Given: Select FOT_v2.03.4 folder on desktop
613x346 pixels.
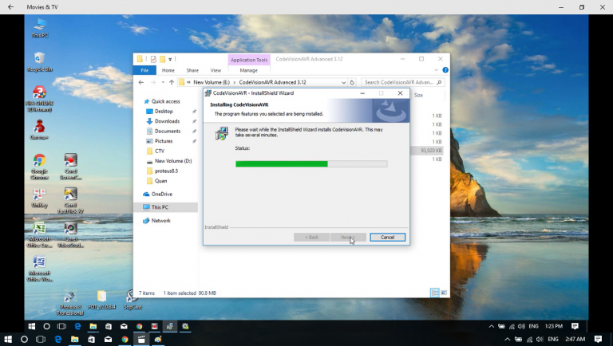Looking at the screenshot, I should [x=101, y=300].
